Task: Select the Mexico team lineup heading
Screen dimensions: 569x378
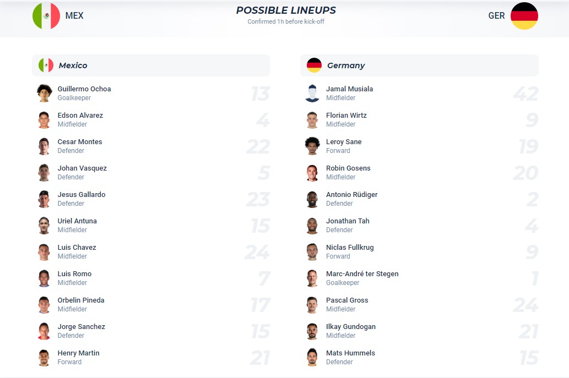Action: (x=73, y=65)
